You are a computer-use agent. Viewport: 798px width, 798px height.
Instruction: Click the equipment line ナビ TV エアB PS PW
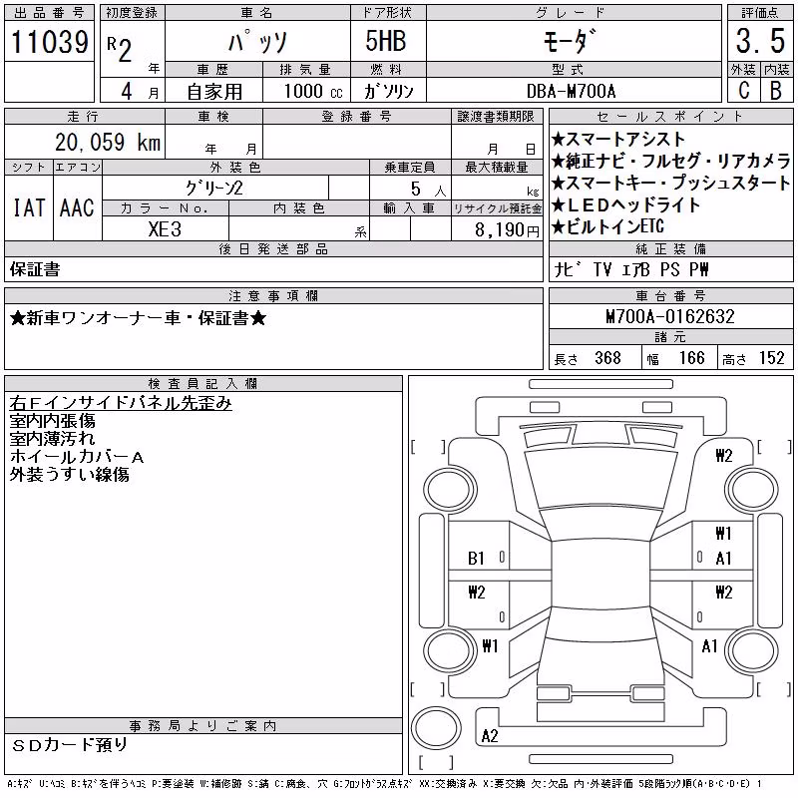631,269
